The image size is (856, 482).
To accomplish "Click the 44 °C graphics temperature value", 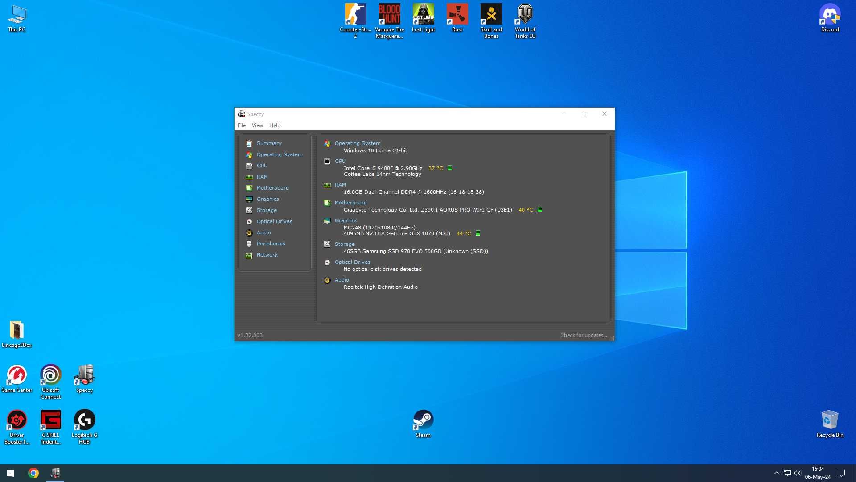I will tap(464, 233).
